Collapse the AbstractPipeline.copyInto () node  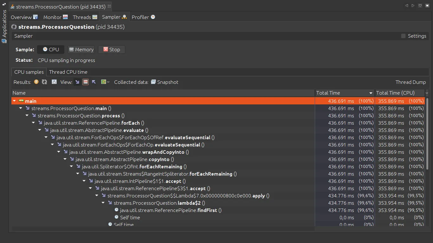[65, 159]
